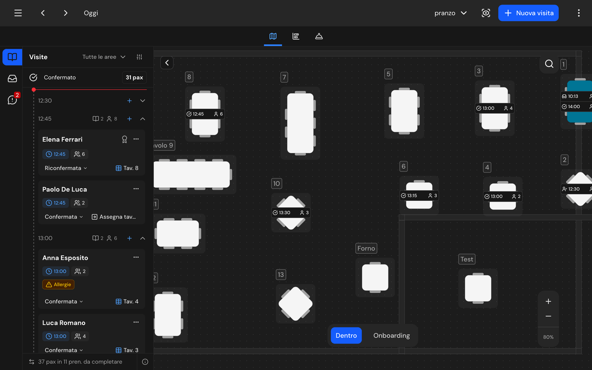The image size is (592, 370).
Task: Go to the next day
Action: point(66,13)
